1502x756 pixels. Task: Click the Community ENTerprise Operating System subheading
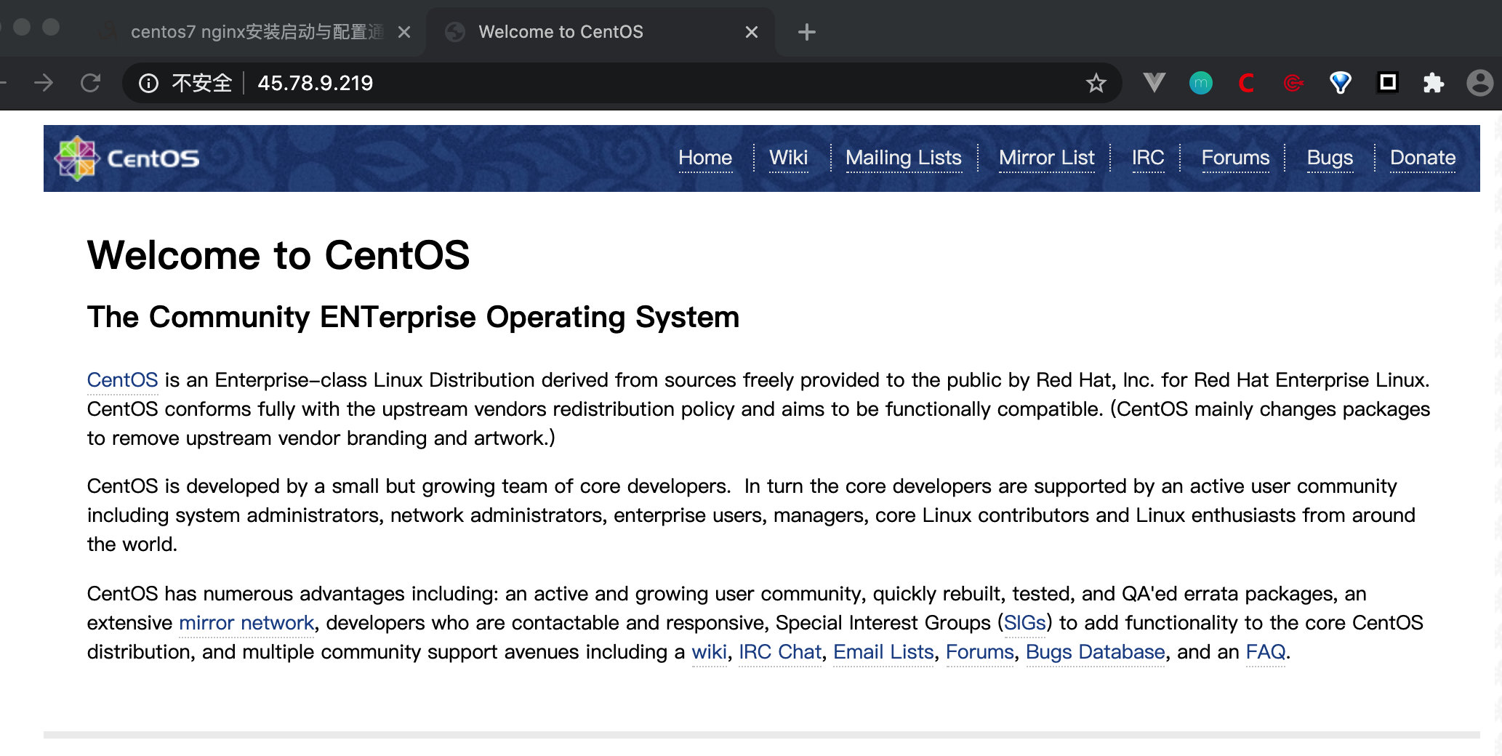point(413,317)
